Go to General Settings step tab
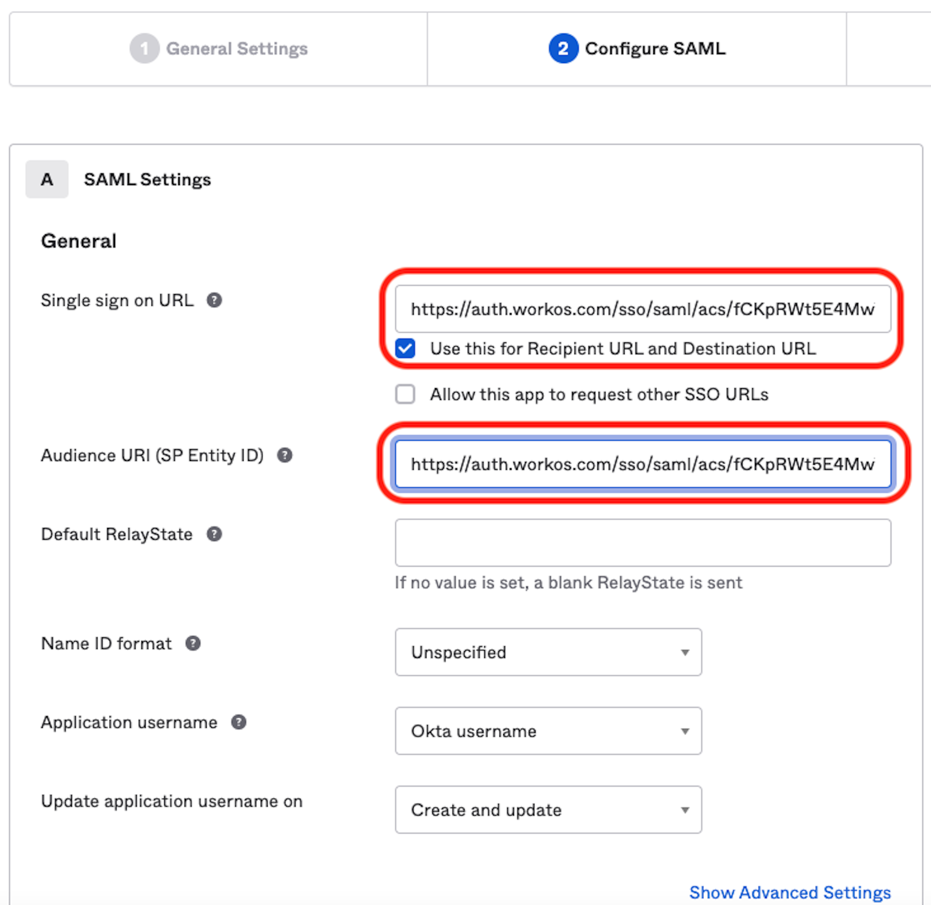The width and height of the screenshot is (931, 905). pyautogui.click(x=237, y=49)
